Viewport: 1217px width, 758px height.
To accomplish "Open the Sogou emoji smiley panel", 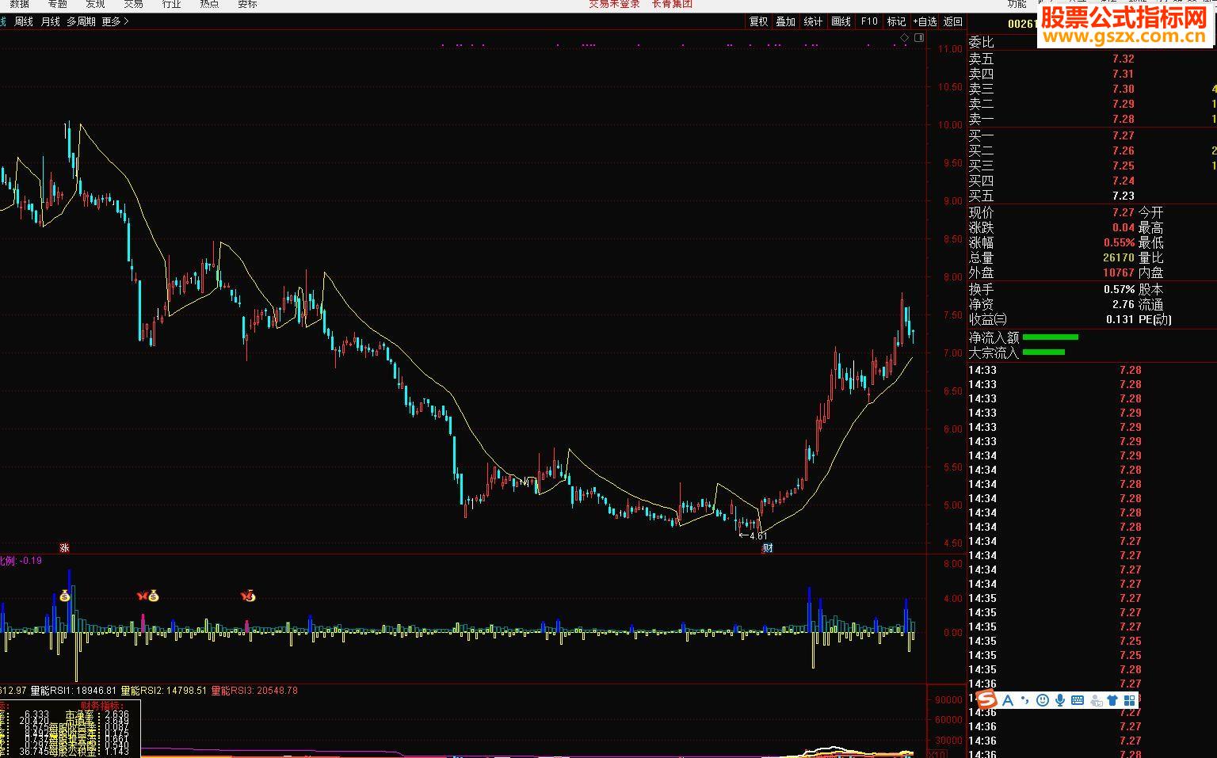I will click(x=1042, y=700).
